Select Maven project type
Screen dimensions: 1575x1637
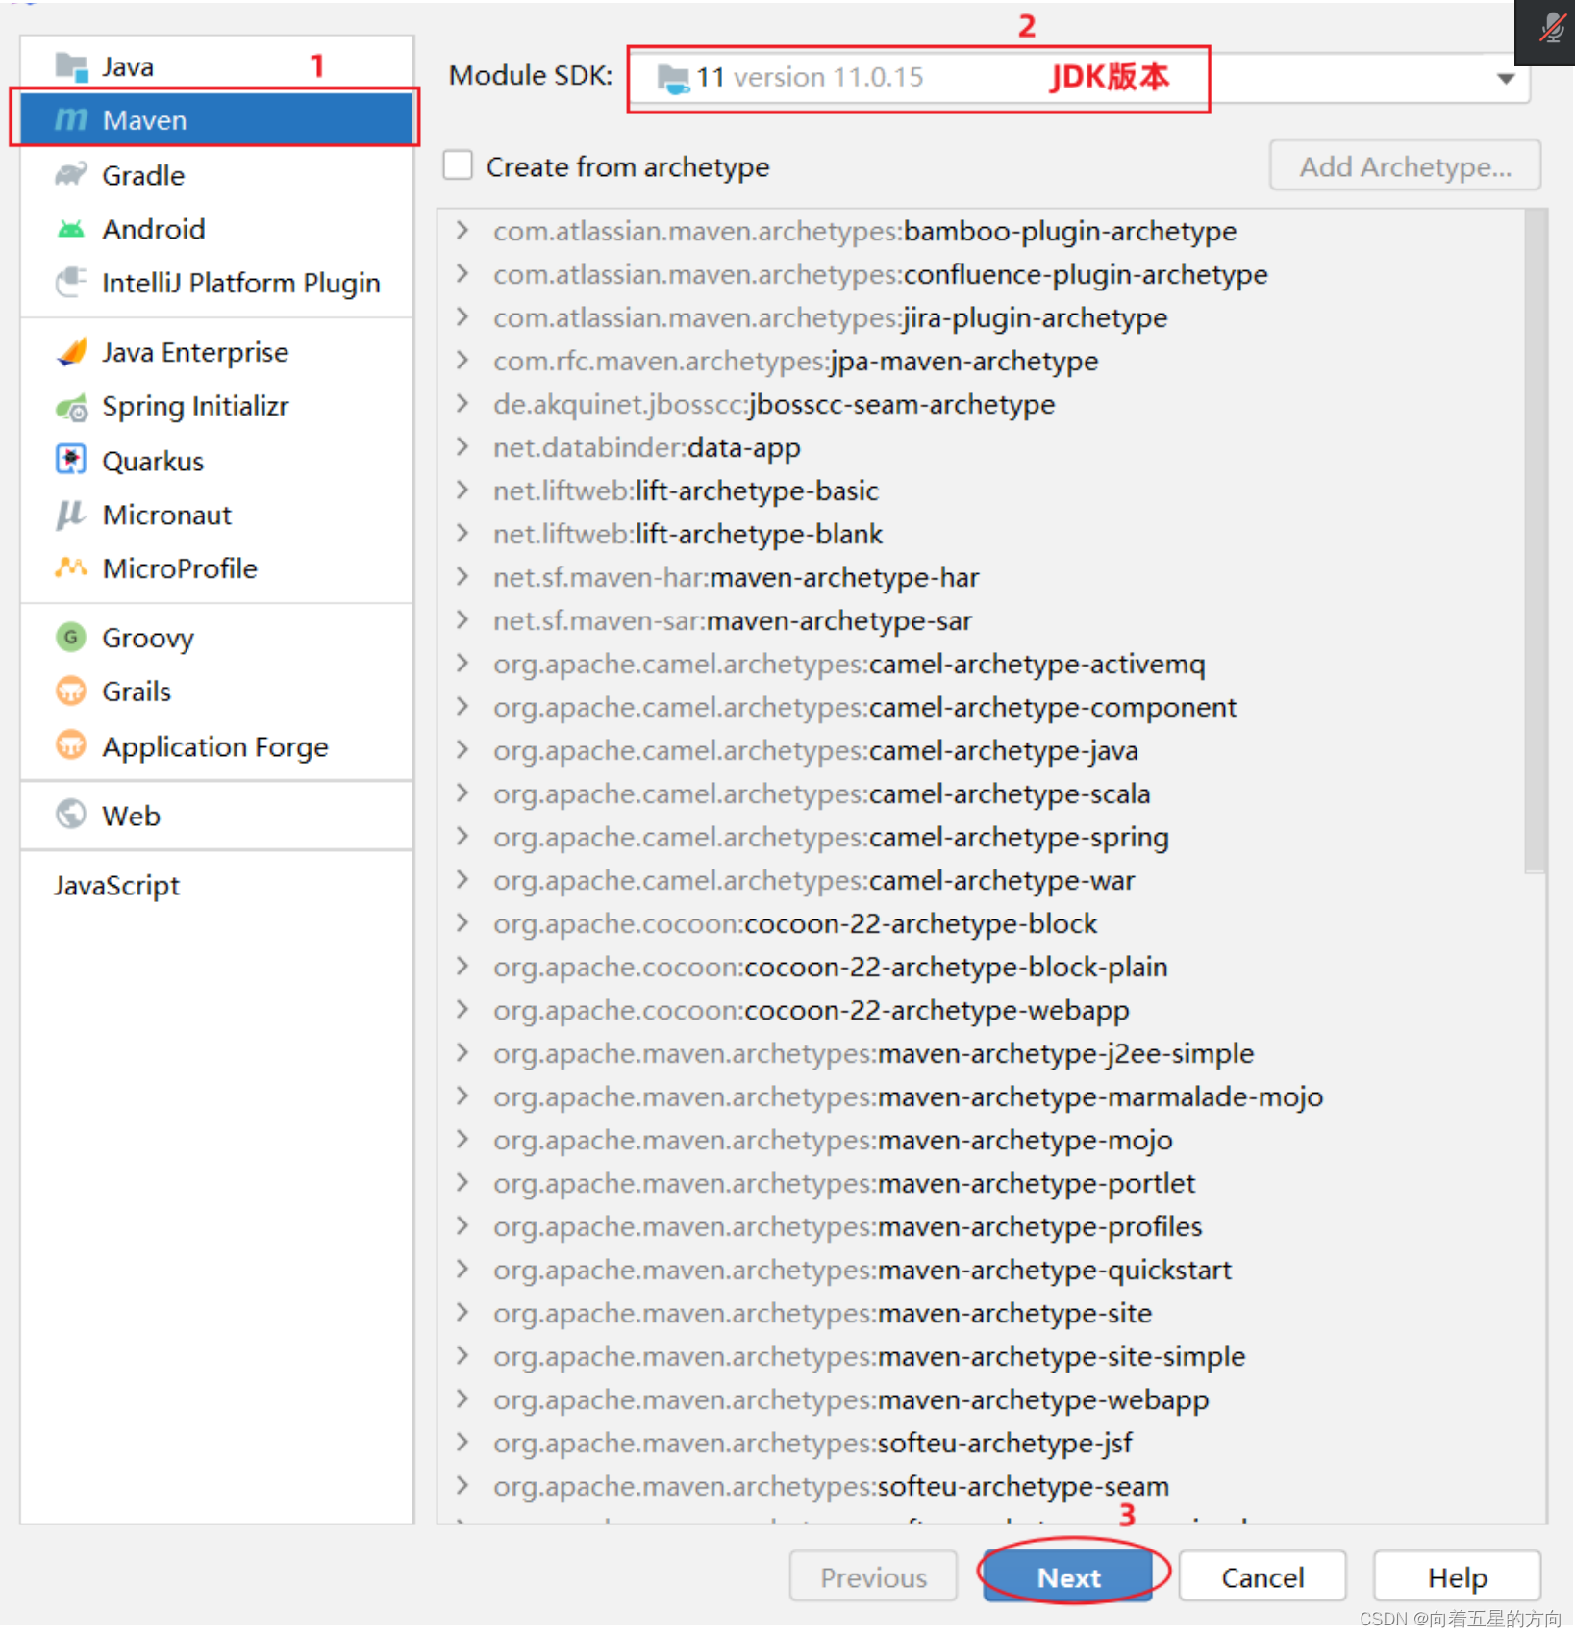[217, 120]
